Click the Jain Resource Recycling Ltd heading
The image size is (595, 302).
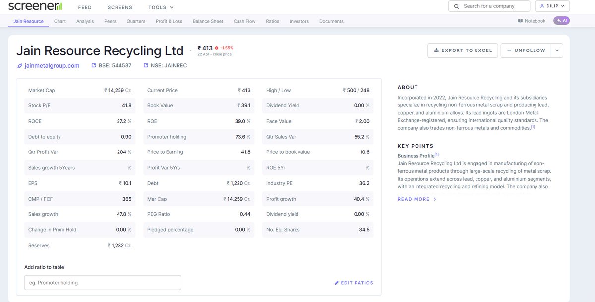click(x=100, y=50)
